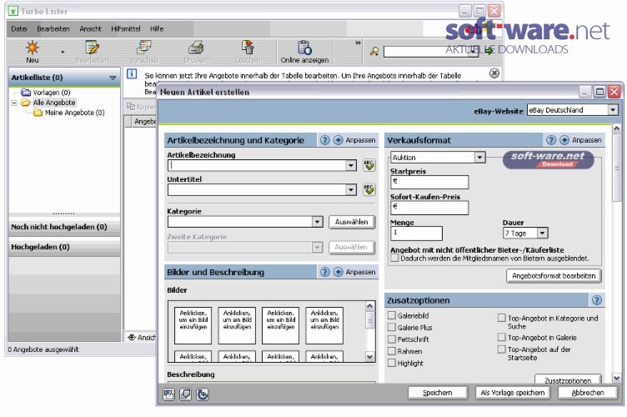Open help for Bilder und Beschreibung

click(324, 272)
